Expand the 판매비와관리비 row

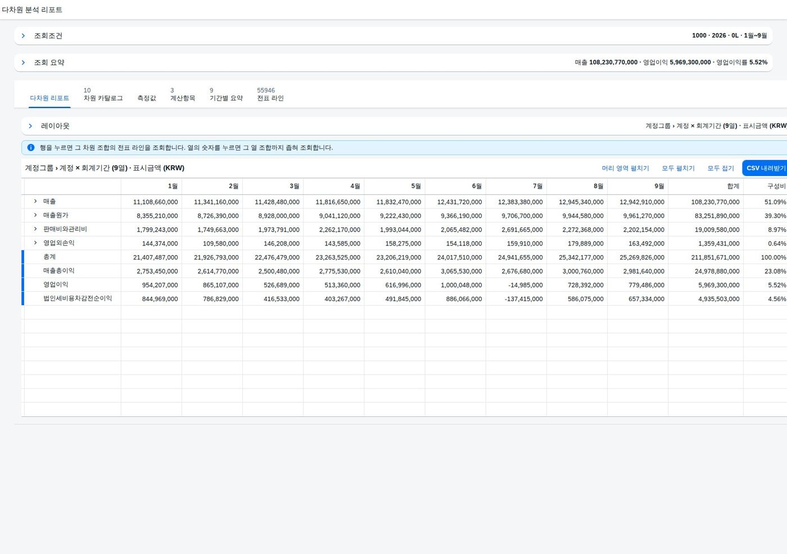(x=35, y=229)
